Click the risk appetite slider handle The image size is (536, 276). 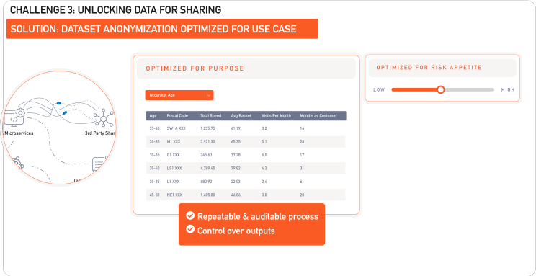[441, 89]
